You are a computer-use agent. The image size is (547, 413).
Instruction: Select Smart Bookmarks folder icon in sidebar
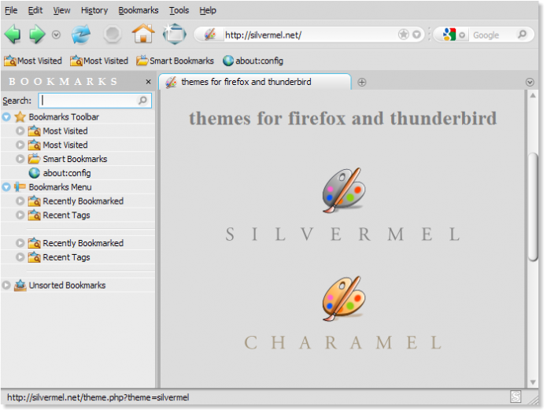pos(34,159)
